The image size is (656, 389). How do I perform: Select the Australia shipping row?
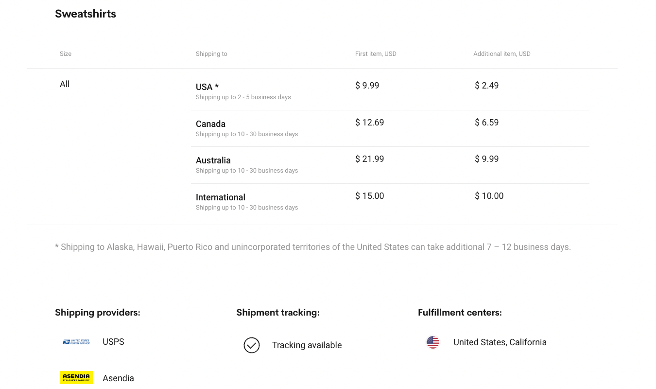pos(340,164)
